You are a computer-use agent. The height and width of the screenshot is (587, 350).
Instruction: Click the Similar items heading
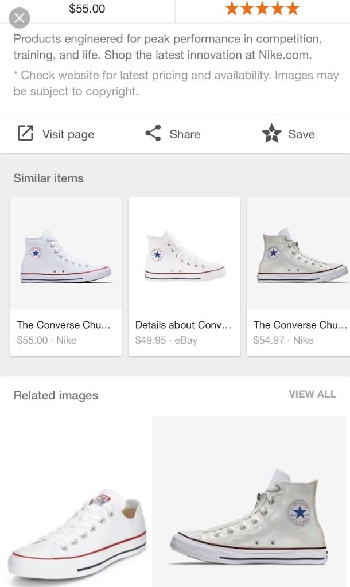(49, 178)
